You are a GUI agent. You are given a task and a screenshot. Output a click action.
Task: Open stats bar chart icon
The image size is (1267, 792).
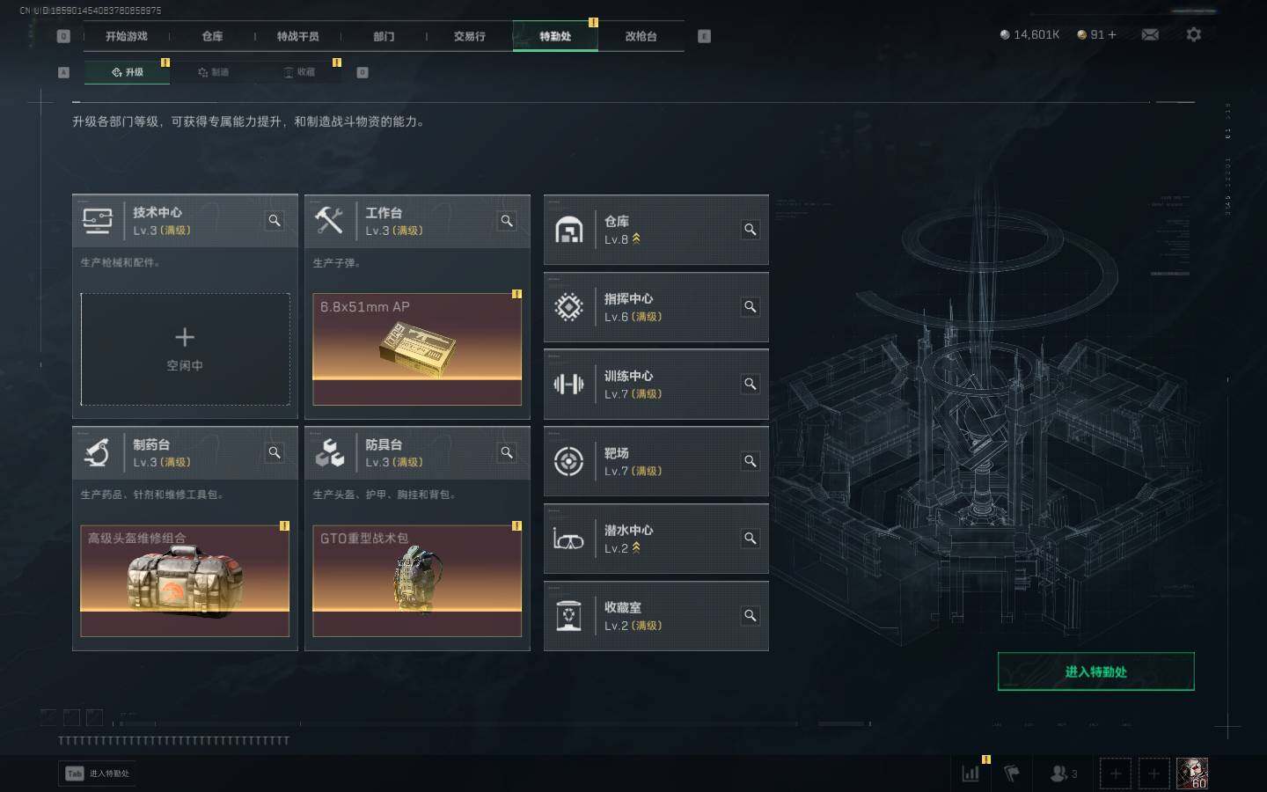[x=971, y=774]
